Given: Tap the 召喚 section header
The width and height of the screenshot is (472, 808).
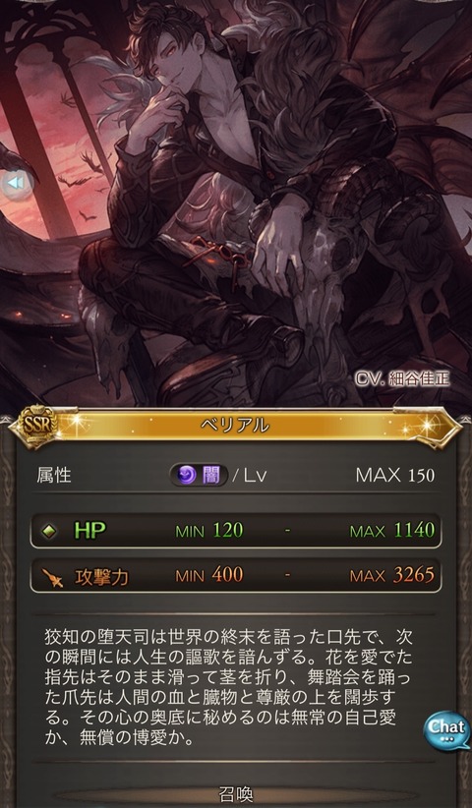Looking at the screenshot, I should (235, 793).
